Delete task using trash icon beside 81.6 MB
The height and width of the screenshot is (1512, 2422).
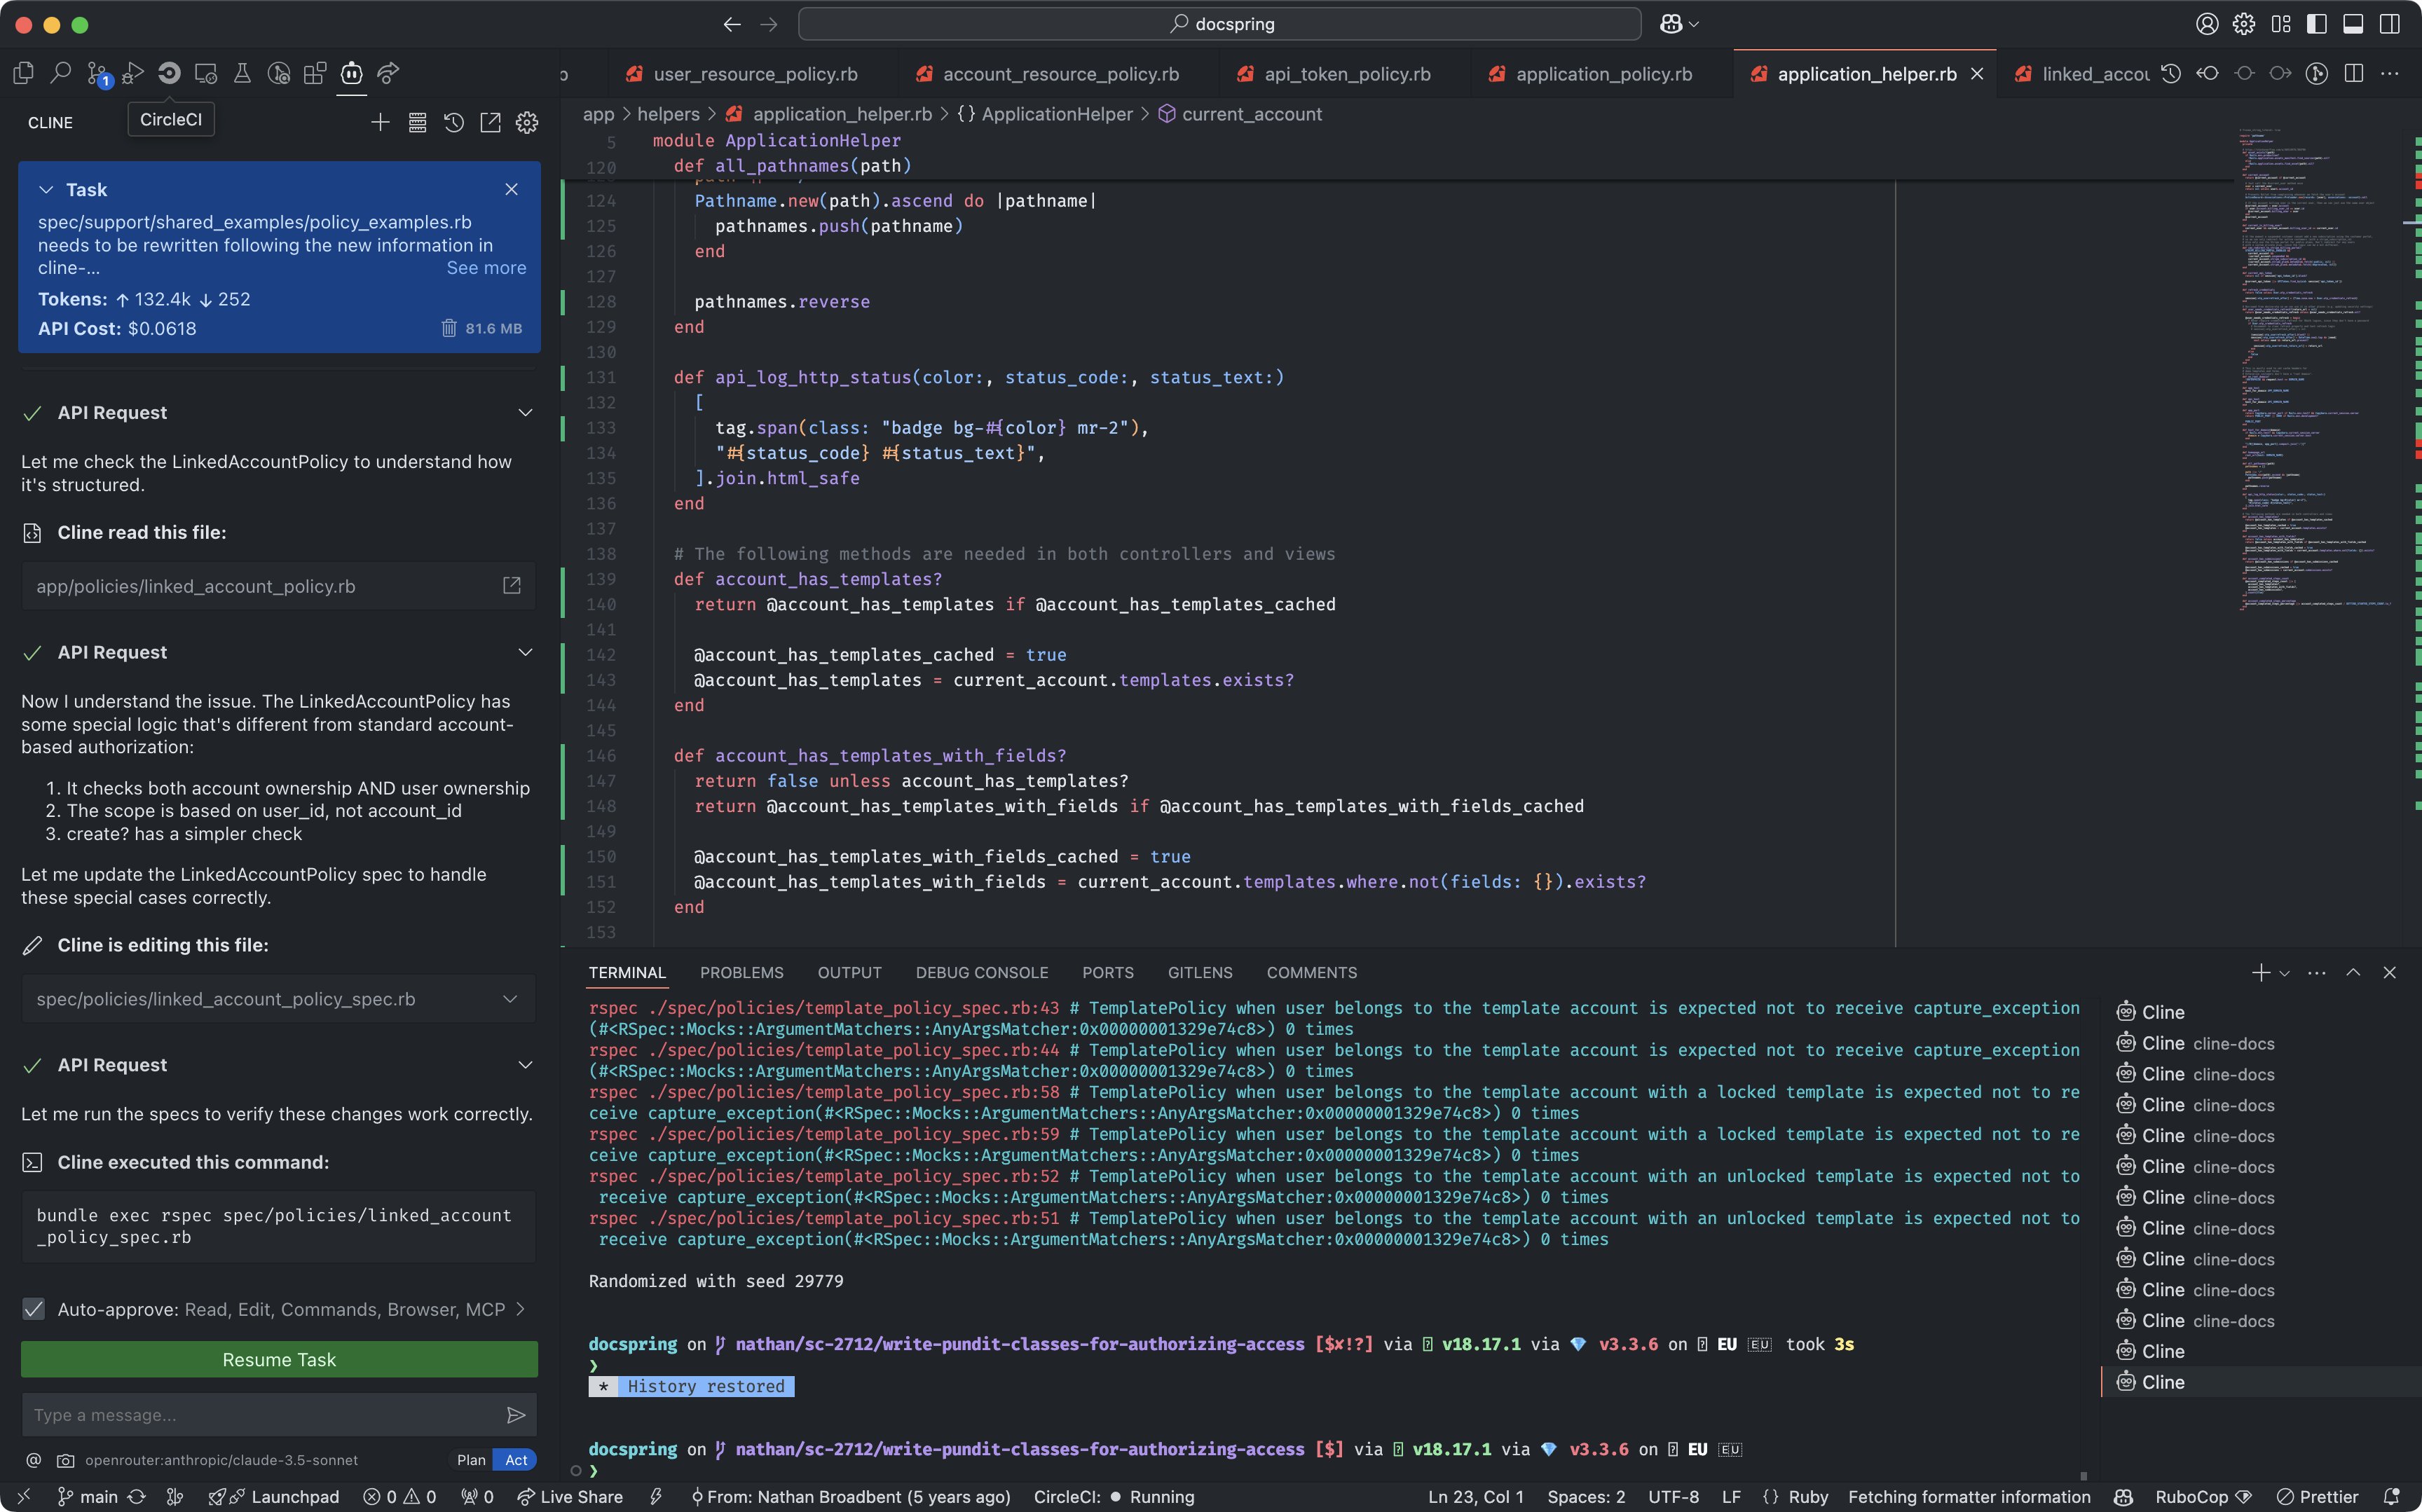(x=449, y=328)
